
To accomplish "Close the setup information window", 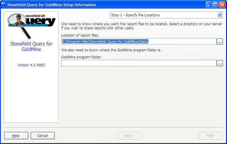I will click(222, 5).
